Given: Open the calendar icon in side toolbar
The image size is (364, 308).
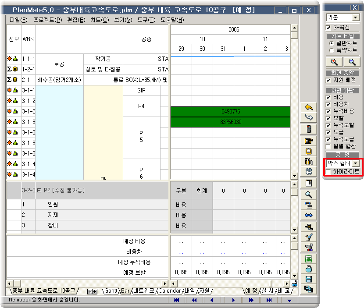Looking at the screenshot, I should [309, 183].
